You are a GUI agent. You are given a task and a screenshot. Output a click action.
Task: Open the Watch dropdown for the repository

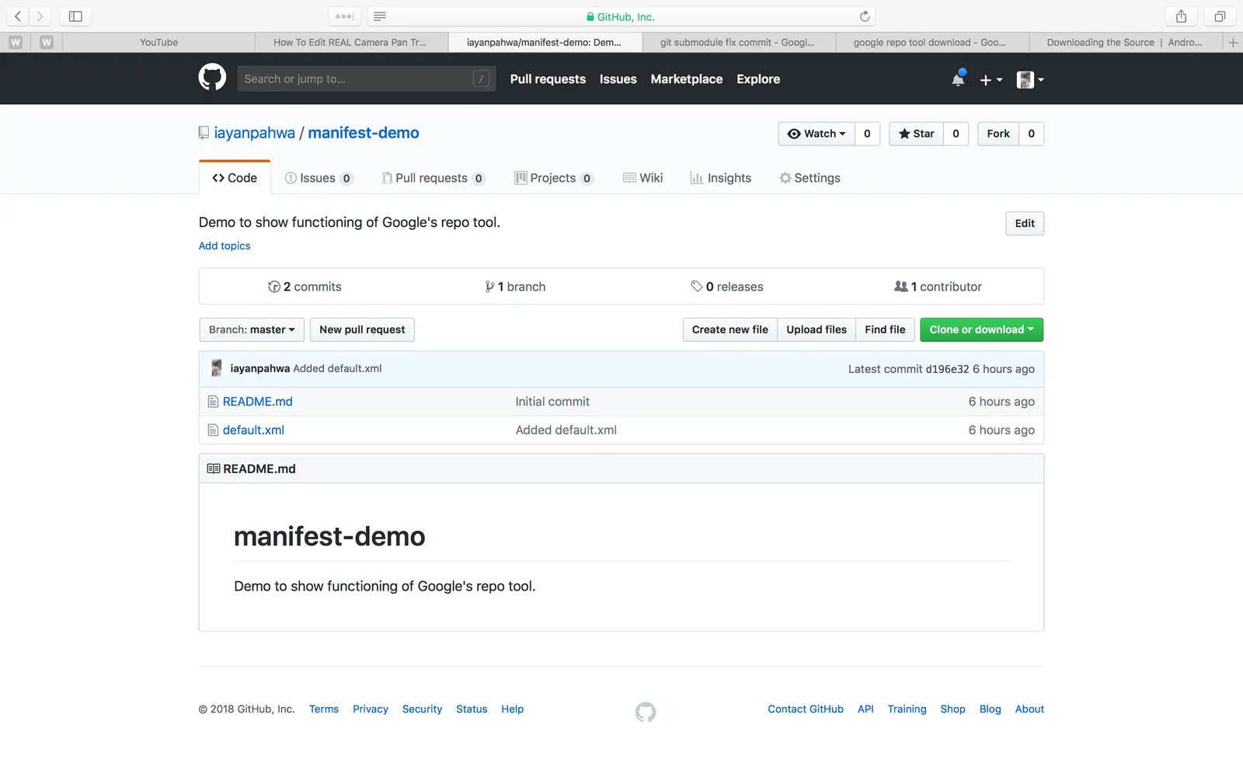pos(816,134)
